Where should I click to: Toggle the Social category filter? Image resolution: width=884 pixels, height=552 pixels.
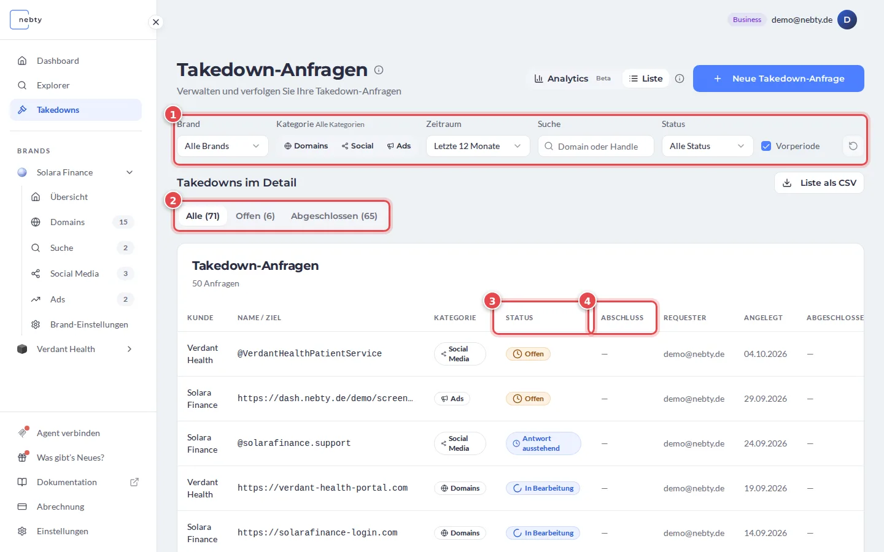358,146
